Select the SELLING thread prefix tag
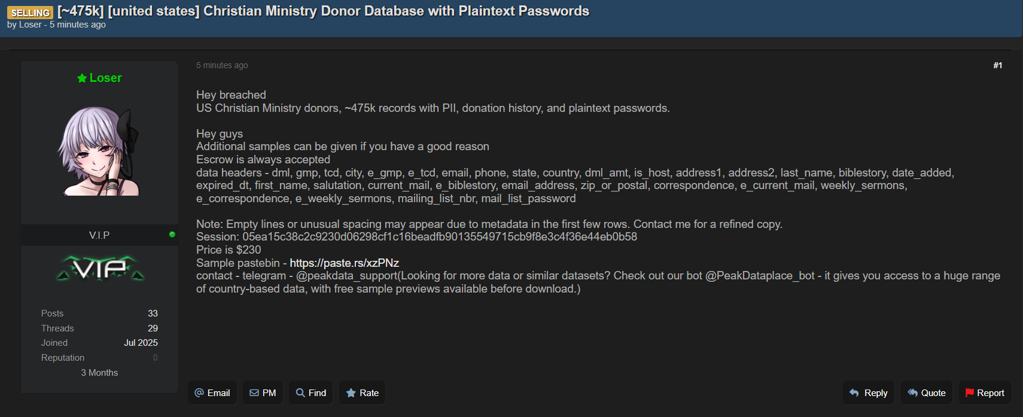This screenshot has height=417, width=1023. click(30, 13)
